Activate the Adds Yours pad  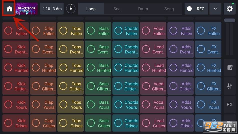pyautogui.click(x=181, y=104)
